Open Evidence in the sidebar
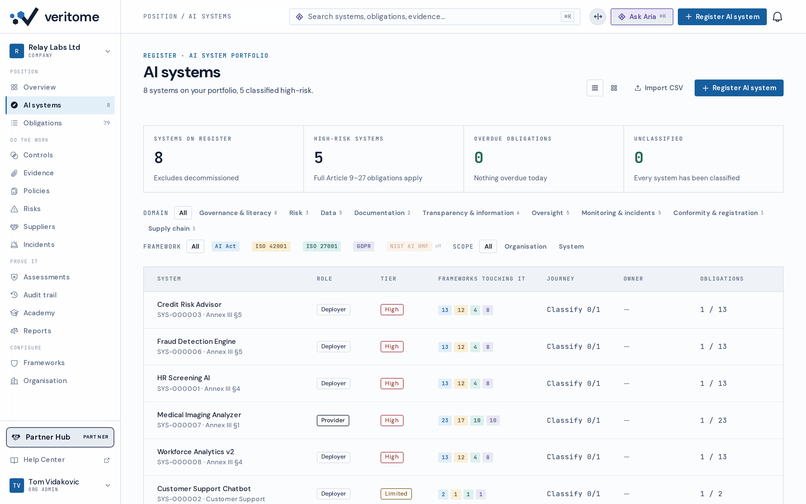Viewport: 806px width, 504px height. [x=60, y=173]
